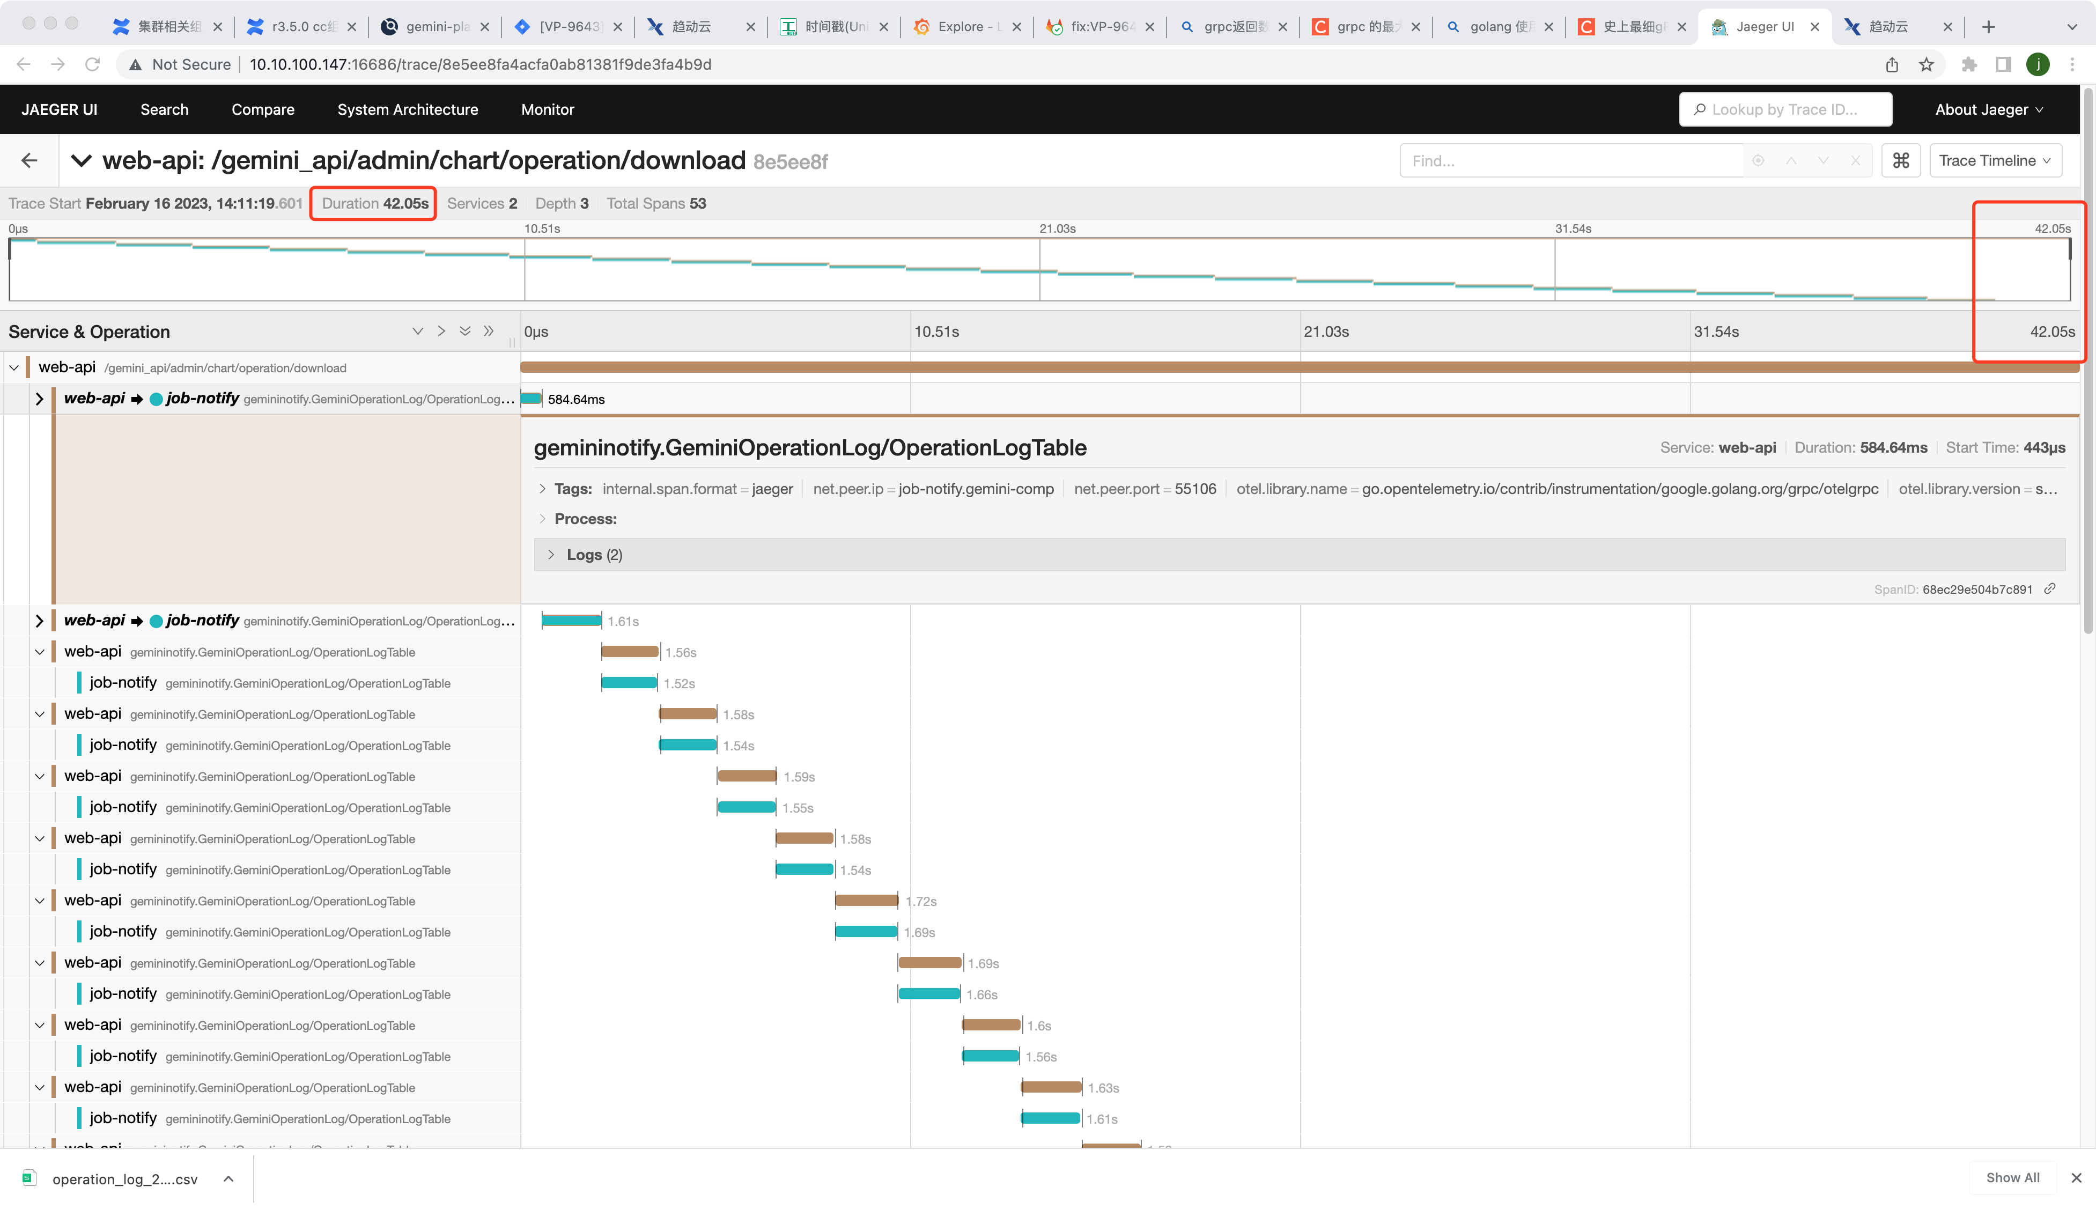Click the 1.61s teal span bar
Screen dimensions: 2096x1209
571,620
